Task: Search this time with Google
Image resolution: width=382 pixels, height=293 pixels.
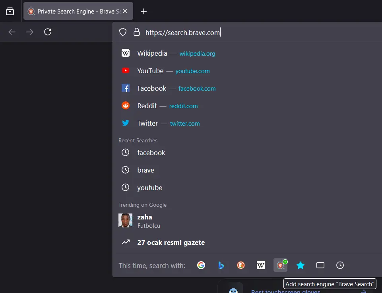Action: [x=201, y=265]
